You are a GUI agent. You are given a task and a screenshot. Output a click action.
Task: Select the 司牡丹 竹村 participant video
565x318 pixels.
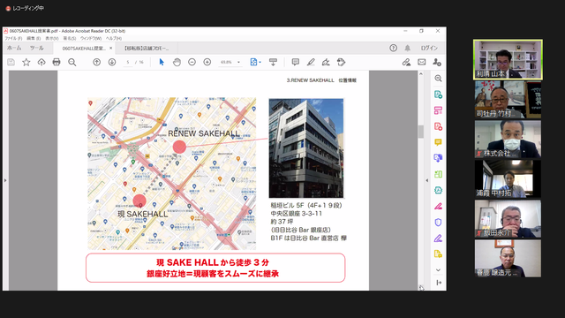[x=508, y=100]
